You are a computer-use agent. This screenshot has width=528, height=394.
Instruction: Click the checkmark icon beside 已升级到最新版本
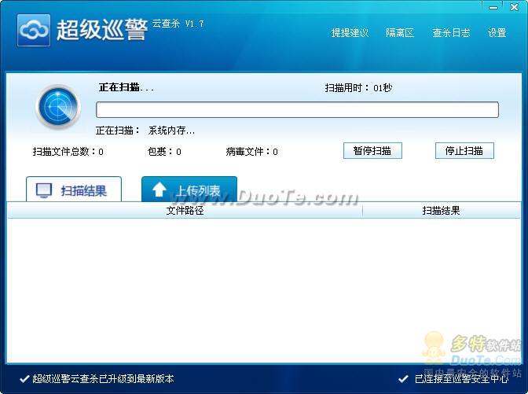click(24, 379)
